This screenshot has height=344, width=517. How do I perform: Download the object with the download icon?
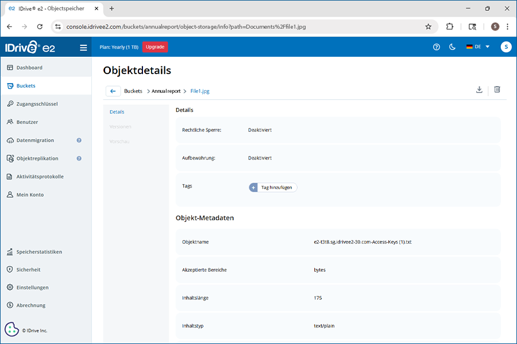479,90
